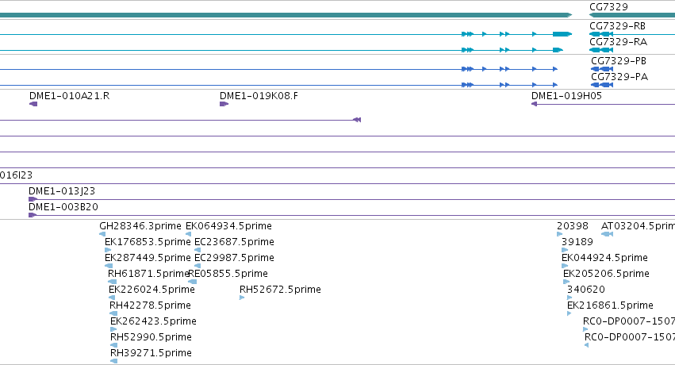675x365 pixels.
Task: Click the CG7329-RA transcript glyph
Action: click(x=601, y=50)
